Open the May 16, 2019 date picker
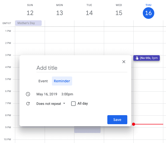 click(47, 94)
